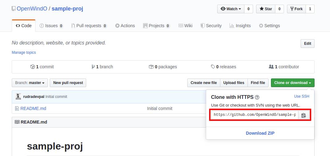Viewport: 330px width, 156px height.
Task: Click the README.md file icon in the list
Action: [x=17, y=109]
